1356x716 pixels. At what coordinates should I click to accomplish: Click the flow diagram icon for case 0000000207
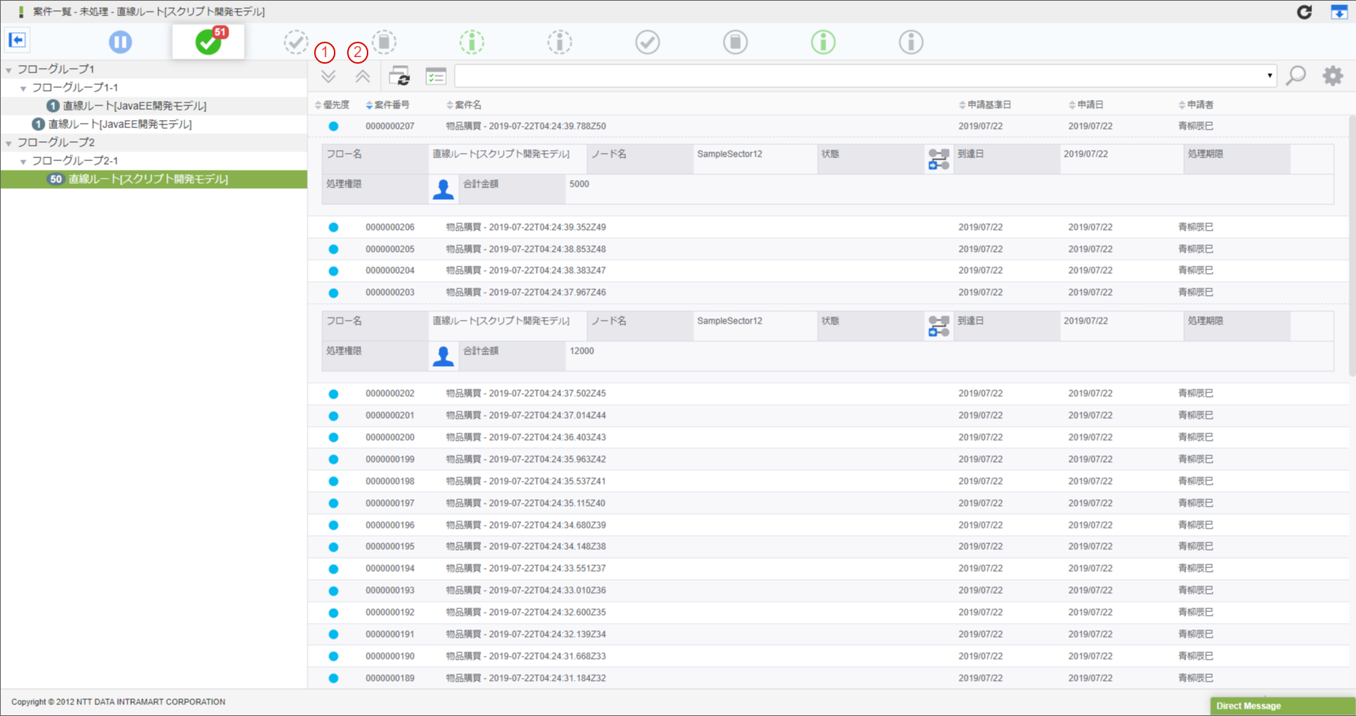pos(939,159)
